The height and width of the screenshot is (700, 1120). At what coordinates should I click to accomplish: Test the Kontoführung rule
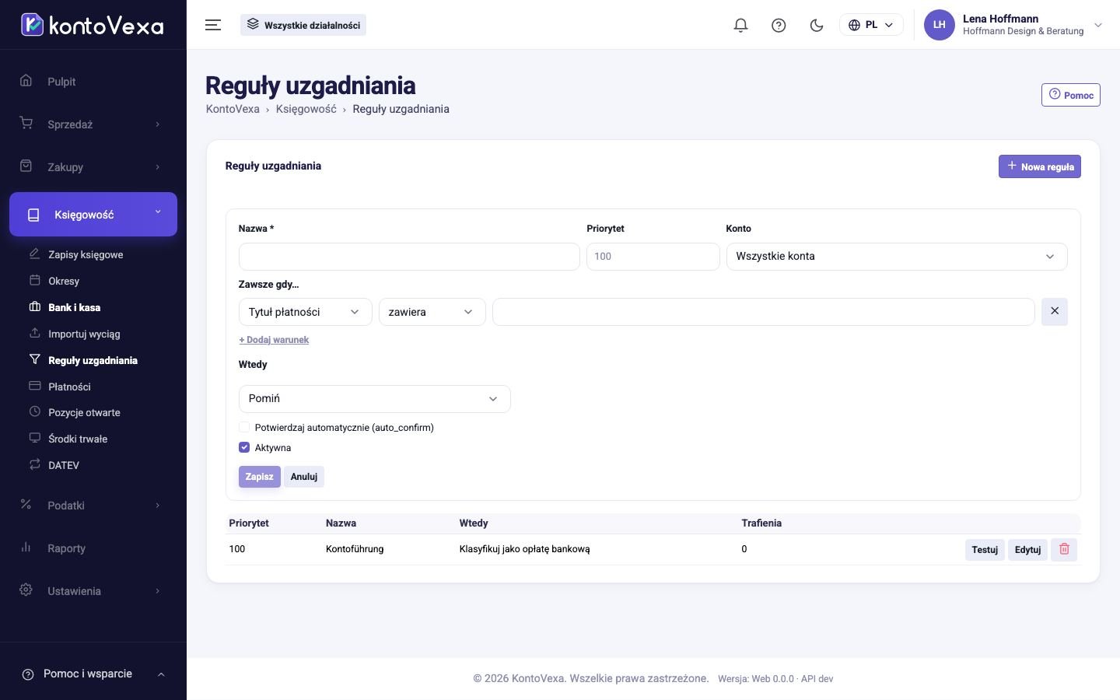[x=985, y=549]
